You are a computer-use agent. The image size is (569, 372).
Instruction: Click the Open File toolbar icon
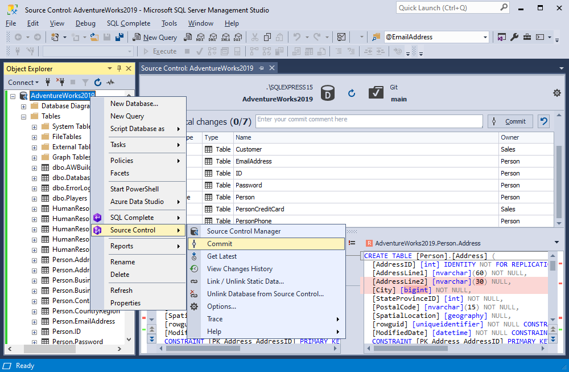(94, 37)
